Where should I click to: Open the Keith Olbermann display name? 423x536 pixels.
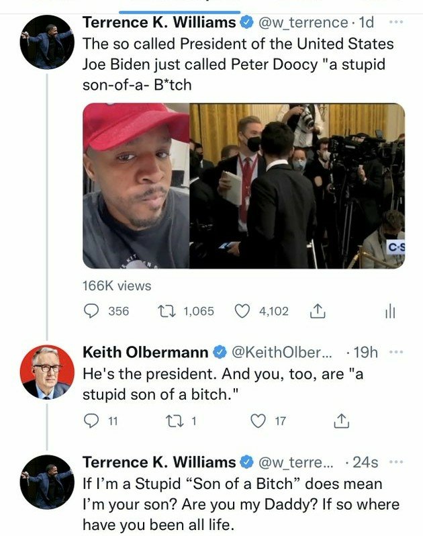tap(146, 352)
